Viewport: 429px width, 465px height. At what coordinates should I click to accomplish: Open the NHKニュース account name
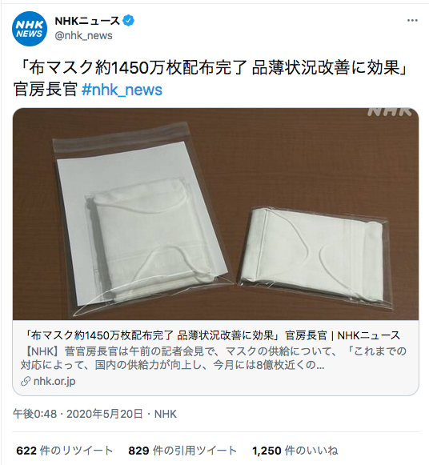point(87,21)
